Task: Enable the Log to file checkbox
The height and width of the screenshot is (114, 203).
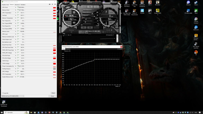Action: coord(2,93)
